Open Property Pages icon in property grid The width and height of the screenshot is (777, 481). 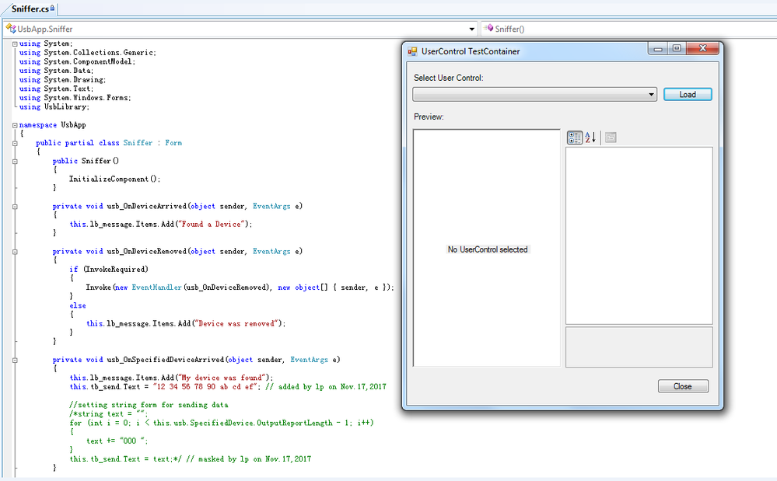pyautogui.click(x=611, y=138)
